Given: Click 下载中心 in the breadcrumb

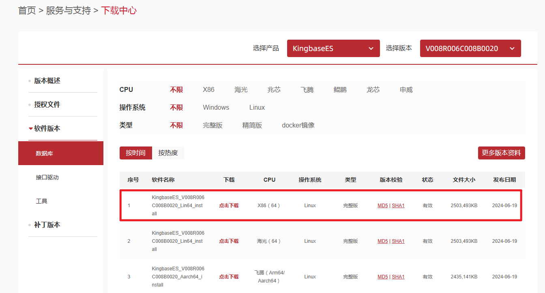Looking at the screenshot, I should coord(119,11).
